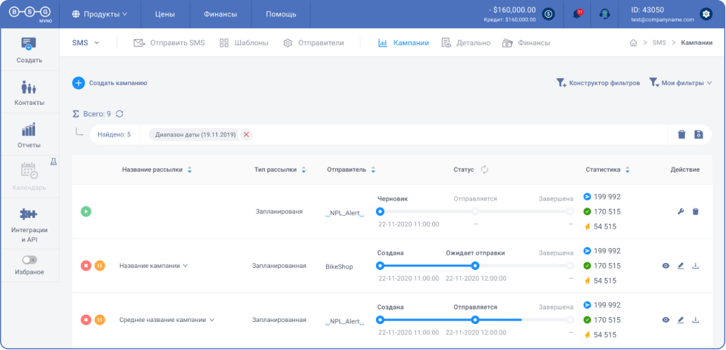This screenshot has width=726, height=350.
Task: Edit BikeShop campaign with pencil icon
Action: pyautogui.click(x=681, y=266)
